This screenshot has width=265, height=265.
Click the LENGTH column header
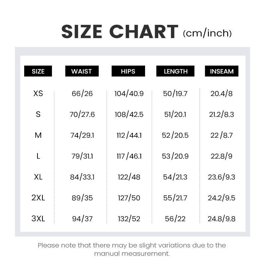tap(176, 71)
